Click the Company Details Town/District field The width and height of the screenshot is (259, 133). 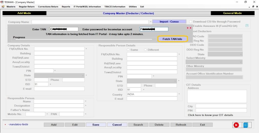click(x=59, y=67)
